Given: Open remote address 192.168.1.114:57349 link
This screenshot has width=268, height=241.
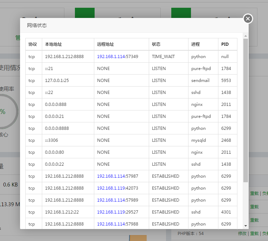Looking at the screenshot, I should tap(111, 57).
